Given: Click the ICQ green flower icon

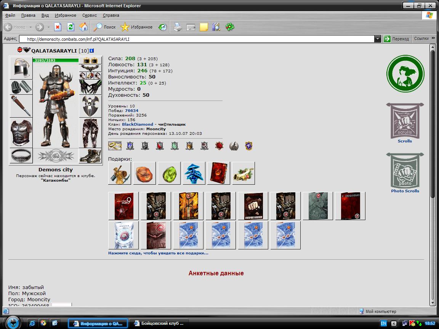Looking at the screenshot, I should tap(230, 27).
